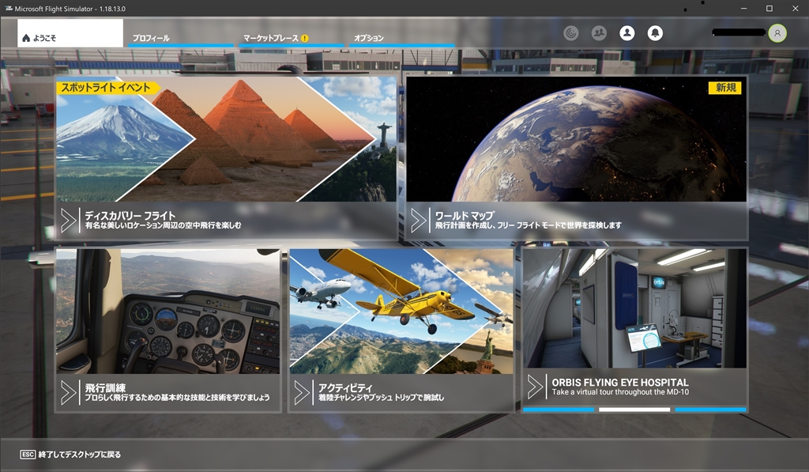Screen dimensions: 809x472
Task: Click the ESC key icon at bottom
Action: pos(28,455)
